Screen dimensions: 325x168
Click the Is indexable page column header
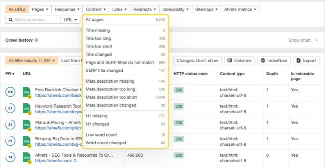pyautogui.click(x=302, y=76)
